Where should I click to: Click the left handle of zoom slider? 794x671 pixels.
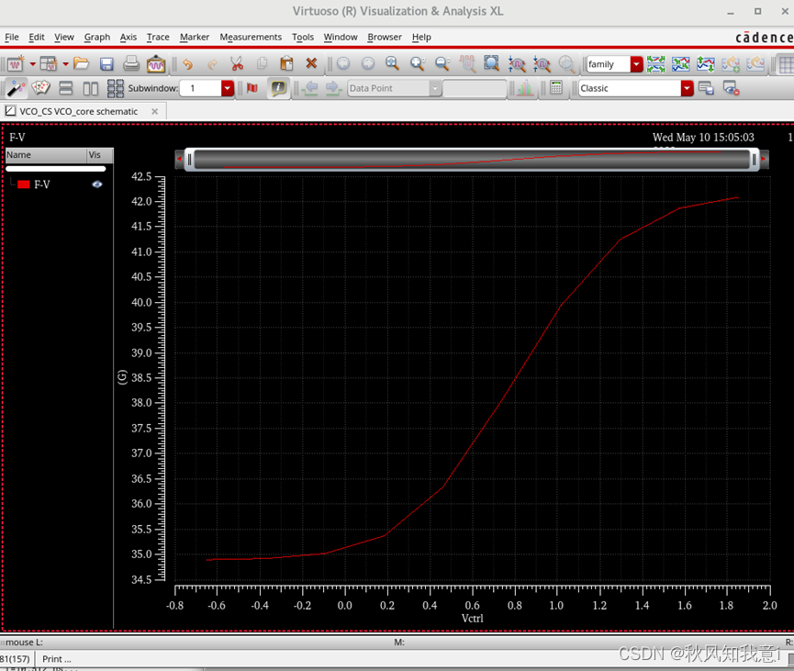[190, 160]
